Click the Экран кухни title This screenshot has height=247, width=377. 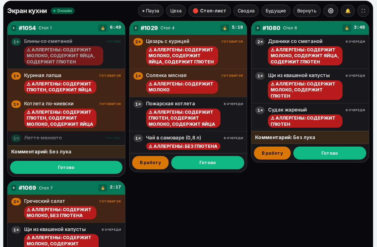click(27, 11)
